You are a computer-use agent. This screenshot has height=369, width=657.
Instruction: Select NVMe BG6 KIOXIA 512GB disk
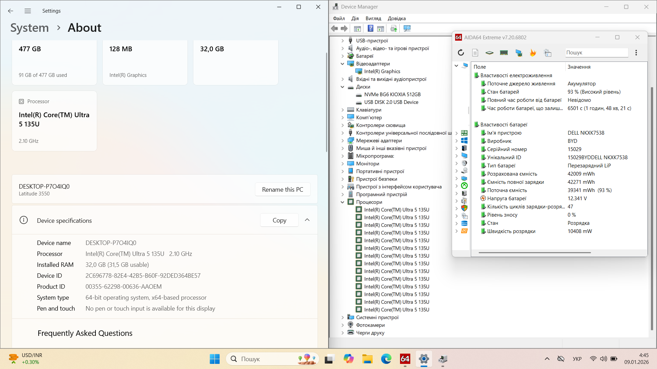[392, 95]
